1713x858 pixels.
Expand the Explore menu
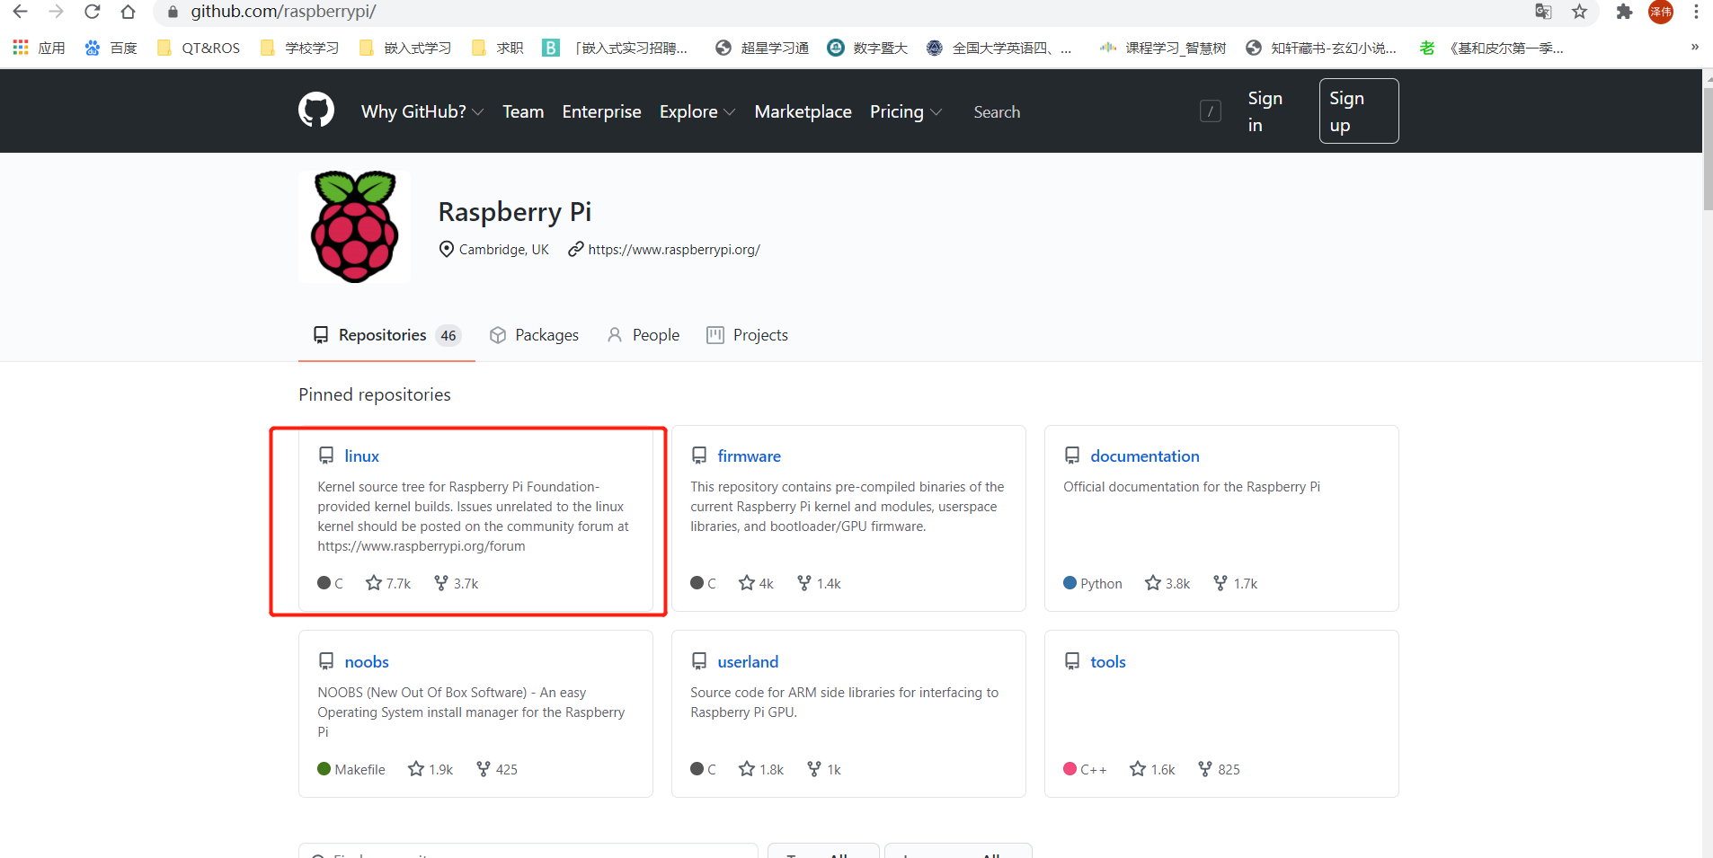(x=697, y=111)
